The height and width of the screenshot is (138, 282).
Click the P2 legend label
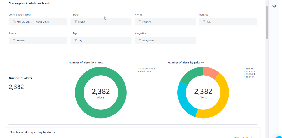tap(250, 71)
